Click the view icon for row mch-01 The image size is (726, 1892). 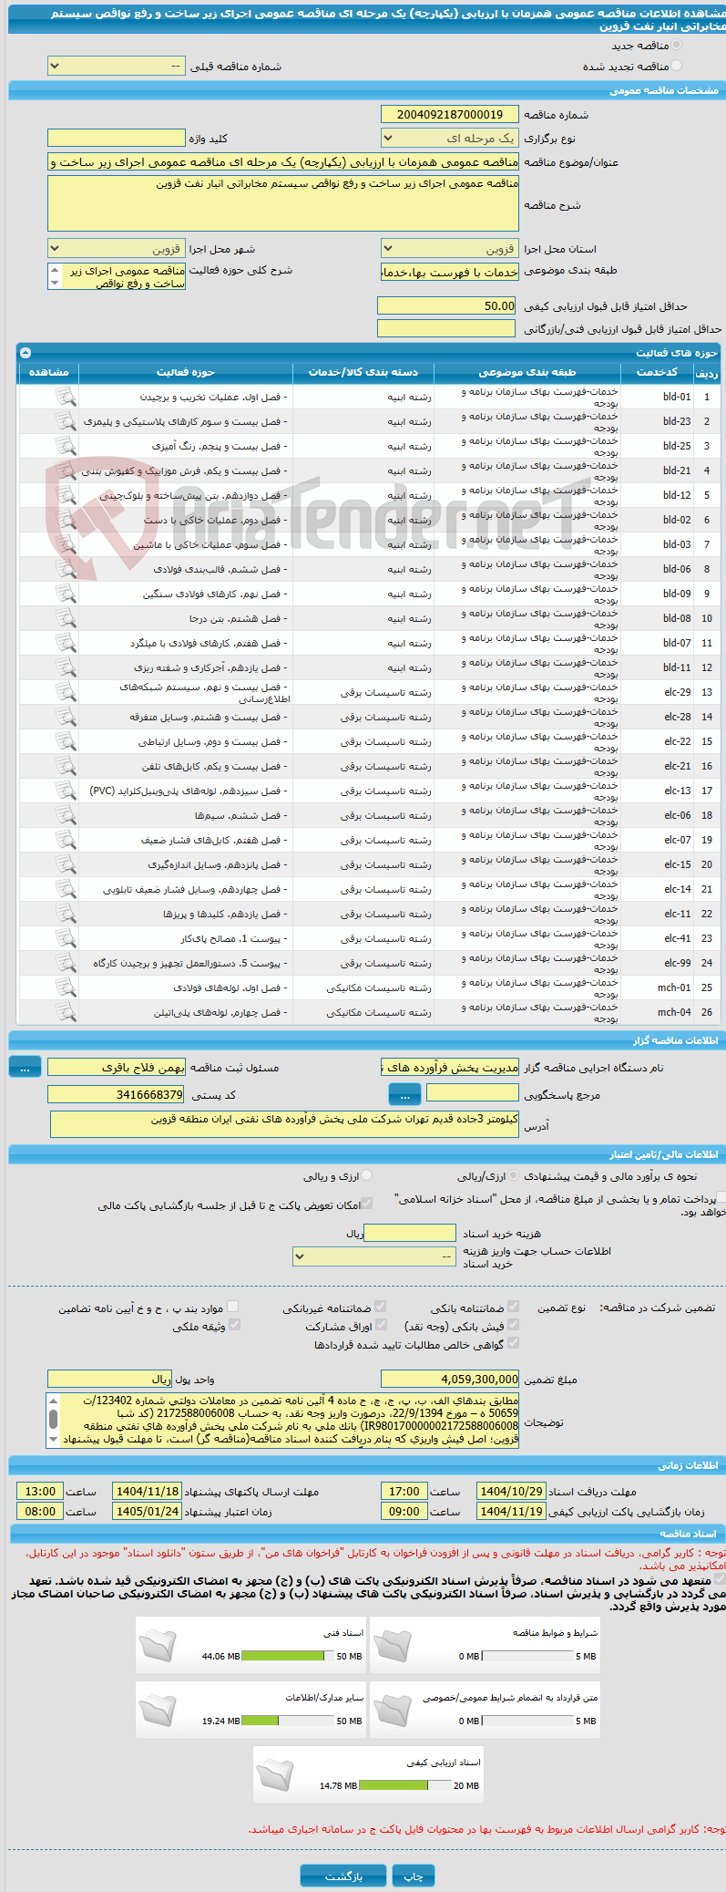[x=66, y=987]
